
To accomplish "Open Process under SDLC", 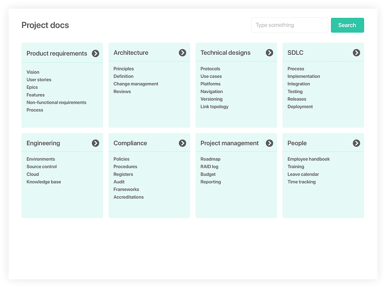I will point(296,69).
